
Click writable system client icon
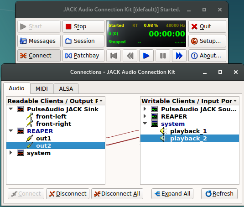pos(155,124)
